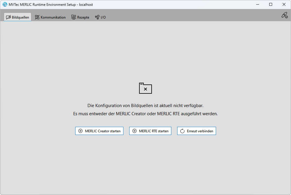This screenshot has height=195, width=291.
Task: Click the crossed-out camera icon on Bildquellen tab
Action: point(8,17)
